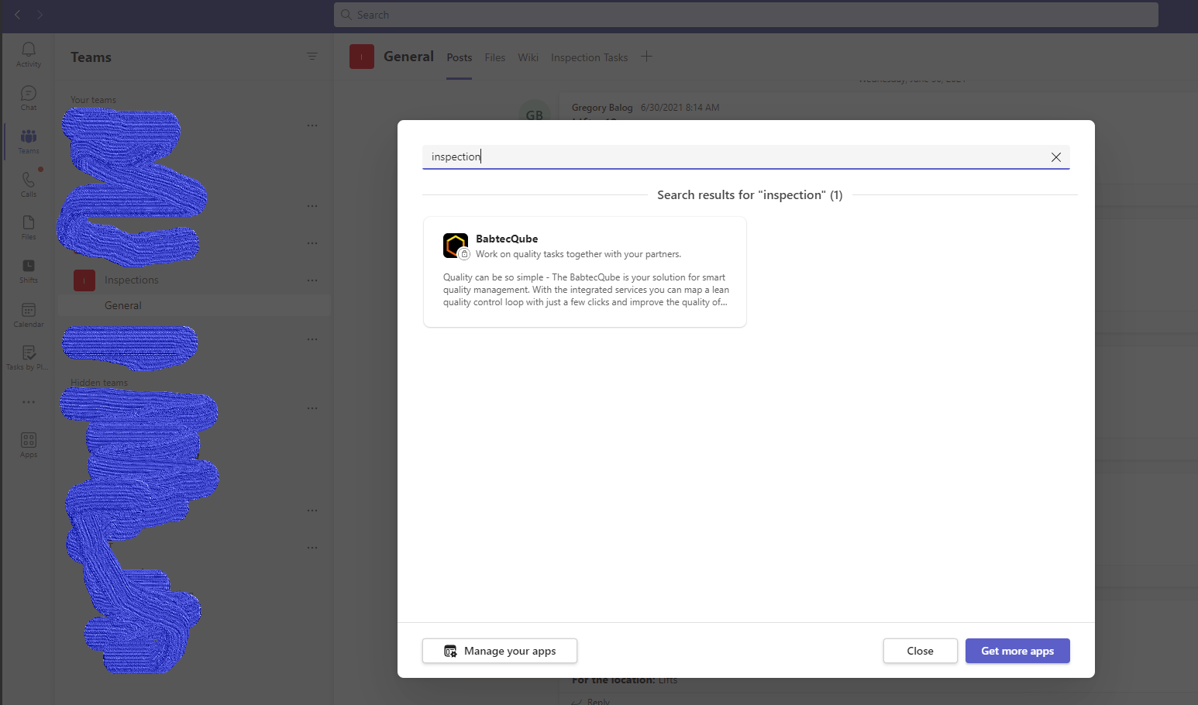Viewport: 1198px width, 705px height.
Task: Open the Activity feed in sidebar
Action: [29, 54]
